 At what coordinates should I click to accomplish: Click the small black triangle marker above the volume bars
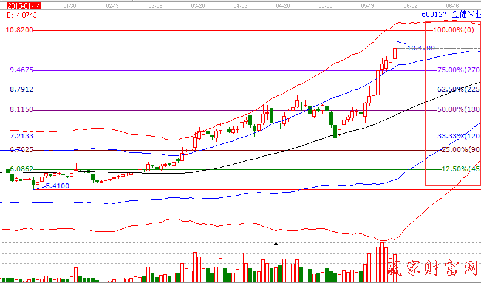point(276,244)
